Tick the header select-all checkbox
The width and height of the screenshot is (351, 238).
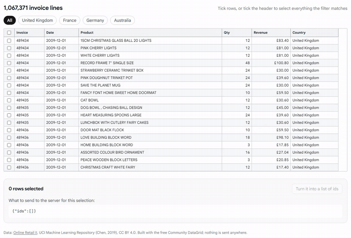(9, 33)
